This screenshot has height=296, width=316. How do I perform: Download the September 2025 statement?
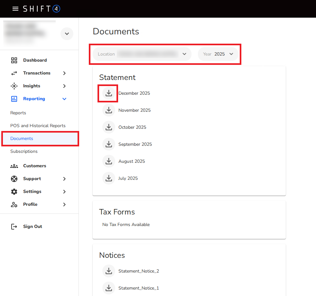coord(109,144)
